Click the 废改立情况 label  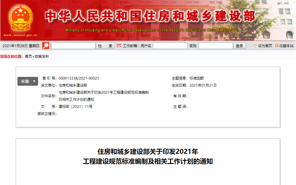pos(47,114)
